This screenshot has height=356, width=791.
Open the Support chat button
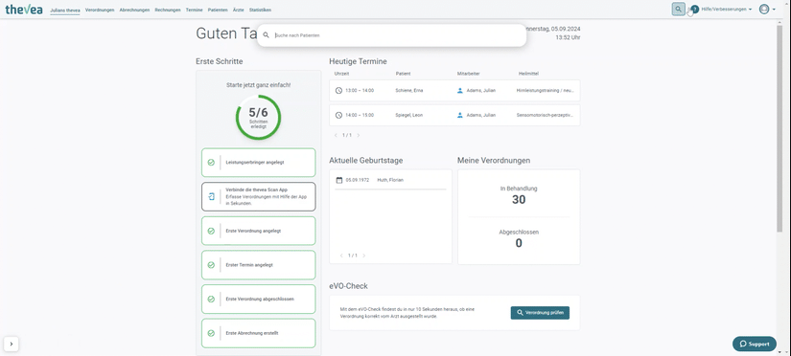(755, 344)
